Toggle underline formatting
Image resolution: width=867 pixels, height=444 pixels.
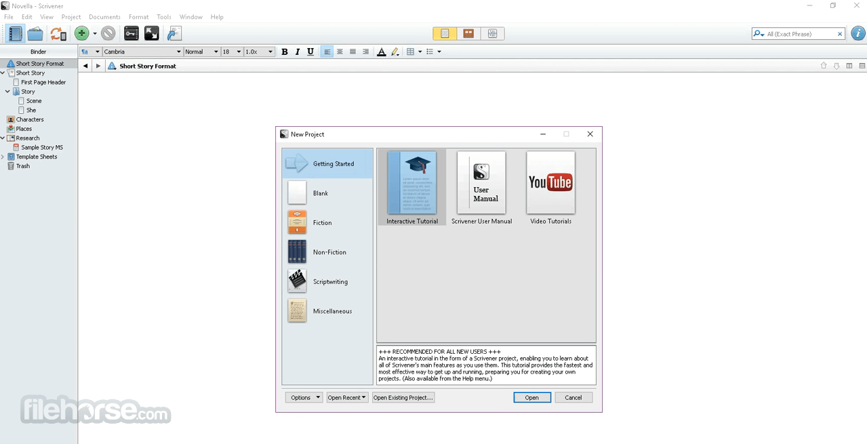click(x=310, y=52)
